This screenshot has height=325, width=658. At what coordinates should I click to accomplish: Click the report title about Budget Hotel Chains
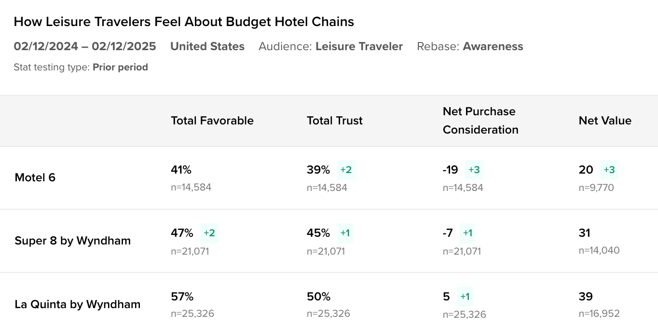(184, 22)
